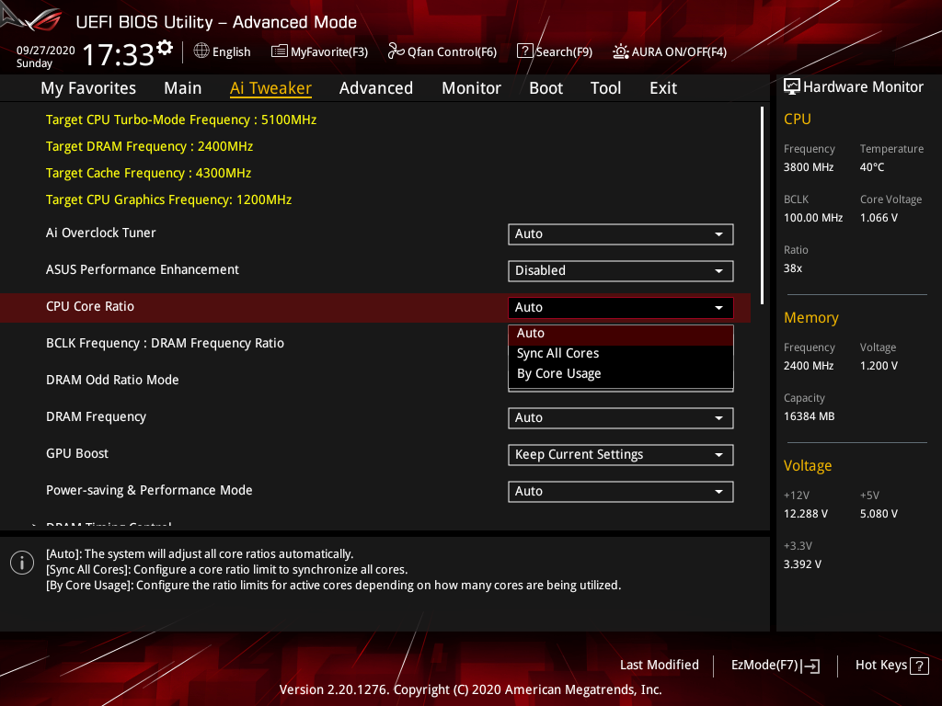Click the Ai Overclock Tuner label
Image resolution: width=942 pixels, height=706 pixels.
(x=101, y=233)
